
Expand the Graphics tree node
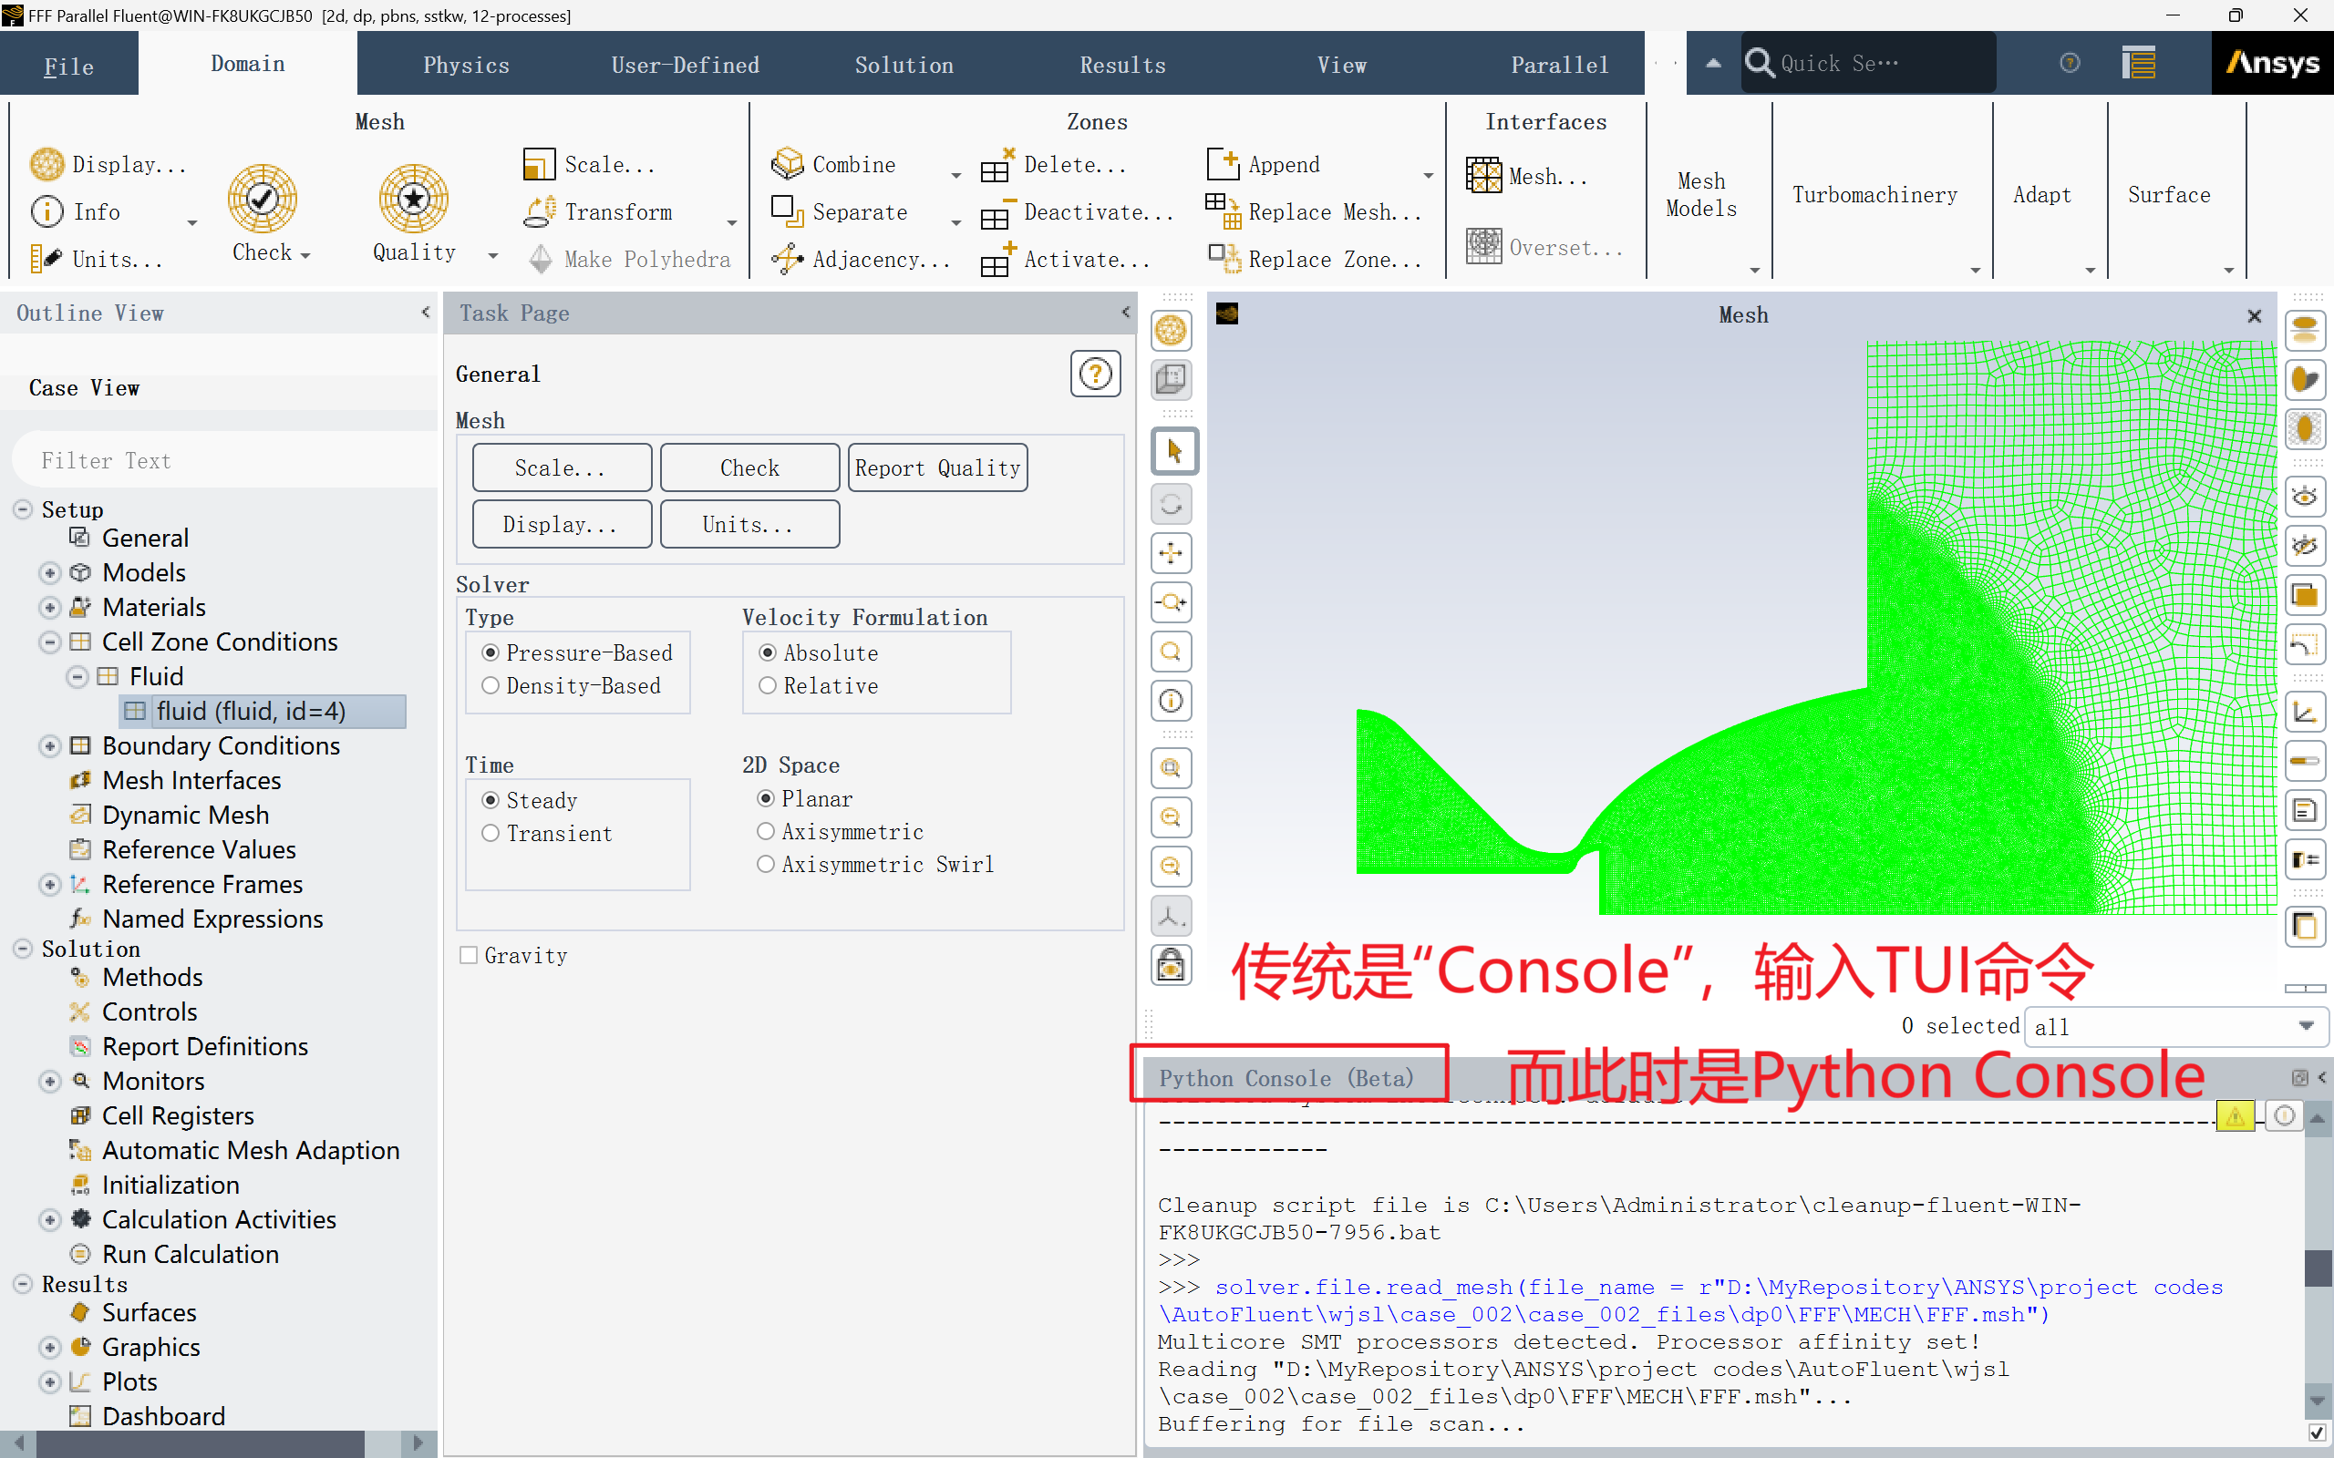click(50, 1349)
